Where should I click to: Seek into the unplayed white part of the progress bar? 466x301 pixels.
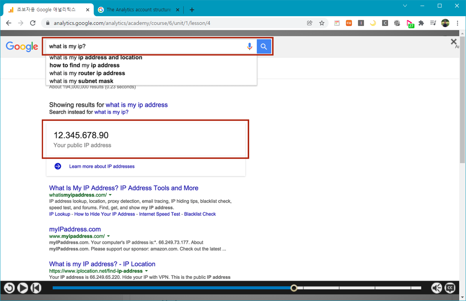[359, 288]
